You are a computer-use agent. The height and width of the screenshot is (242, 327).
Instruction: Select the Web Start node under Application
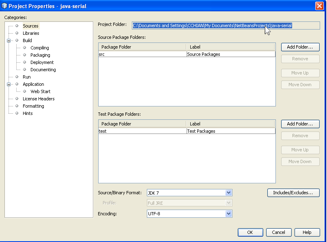pos(40,91)
